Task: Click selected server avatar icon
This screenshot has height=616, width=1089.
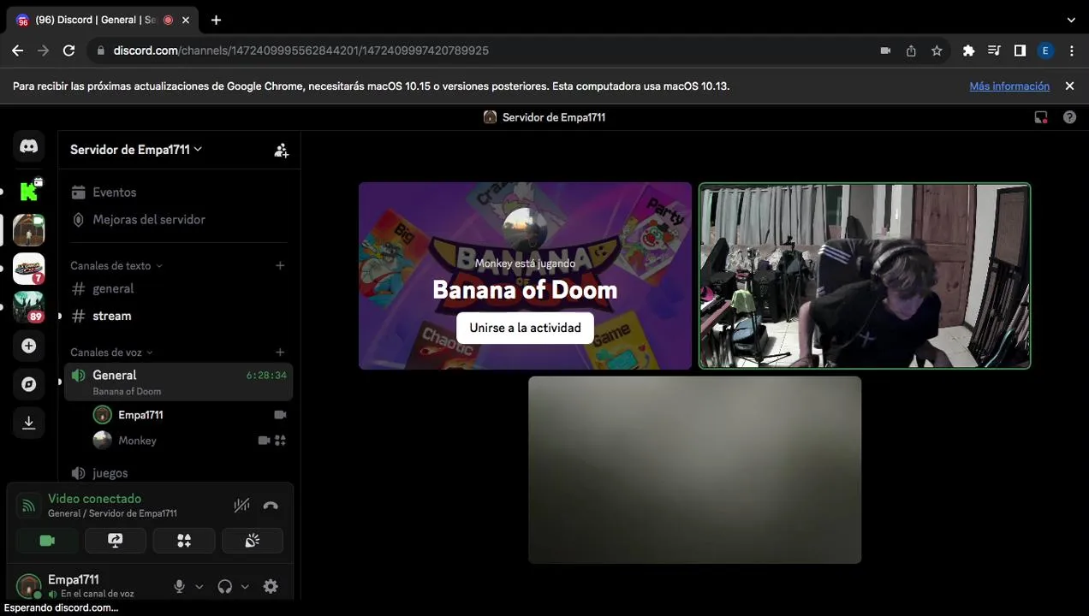Action: (29, 229)
